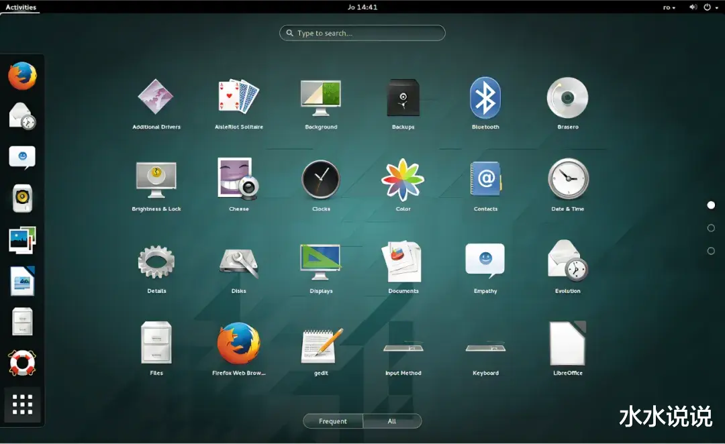Viewport: 725px width, 444px height.
Task: Switch to the Frequent tab
Action: pos(333,421)
